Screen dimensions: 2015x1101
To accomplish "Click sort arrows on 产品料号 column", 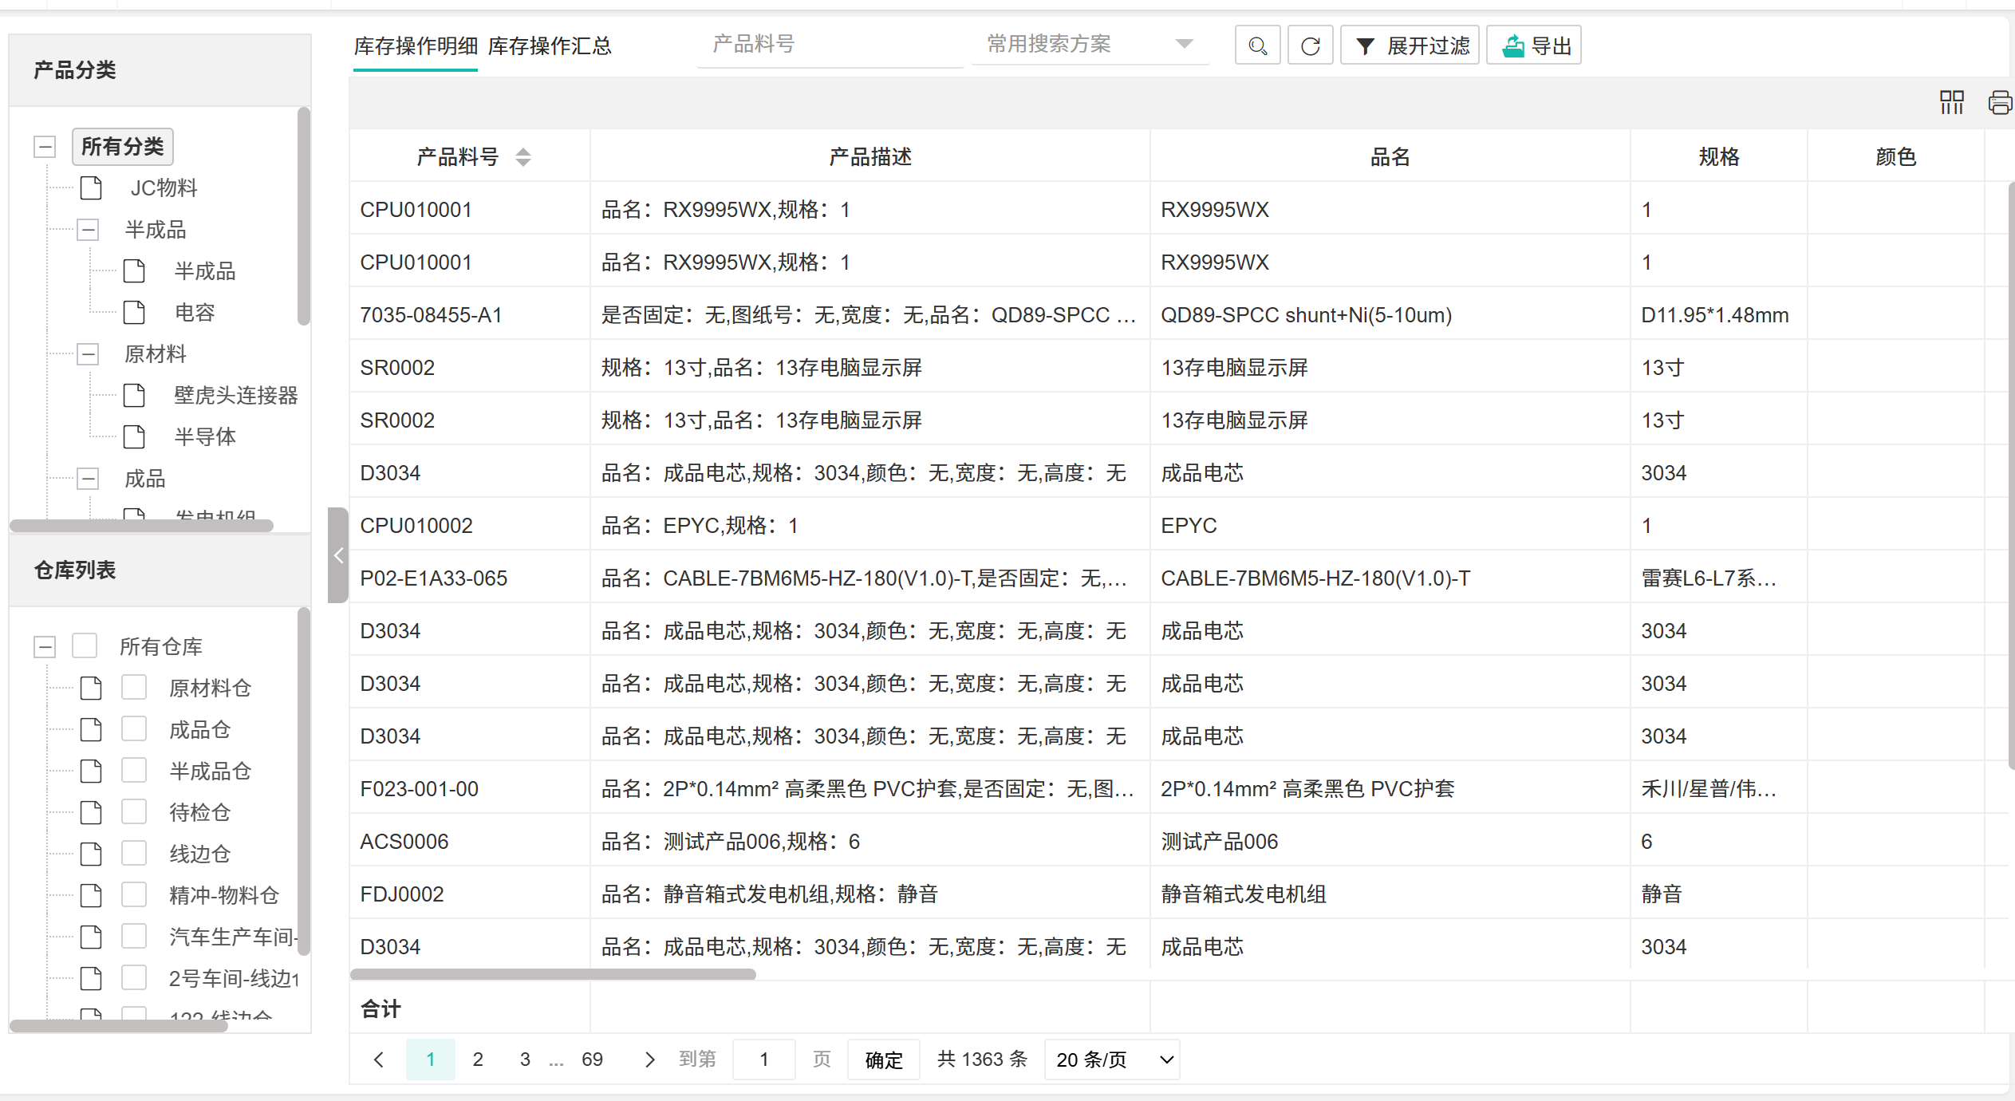I will 523,157.
